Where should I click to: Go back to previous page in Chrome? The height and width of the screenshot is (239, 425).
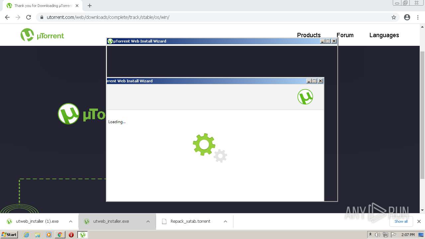(7, 17)
